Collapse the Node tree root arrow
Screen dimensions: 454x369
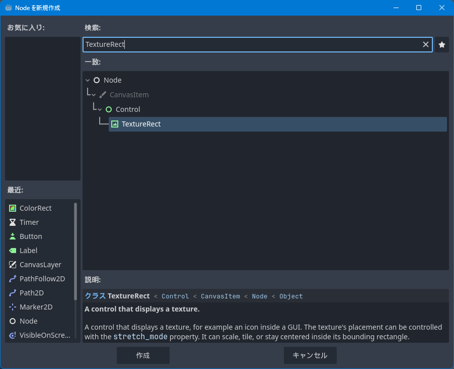pos(88,80)
